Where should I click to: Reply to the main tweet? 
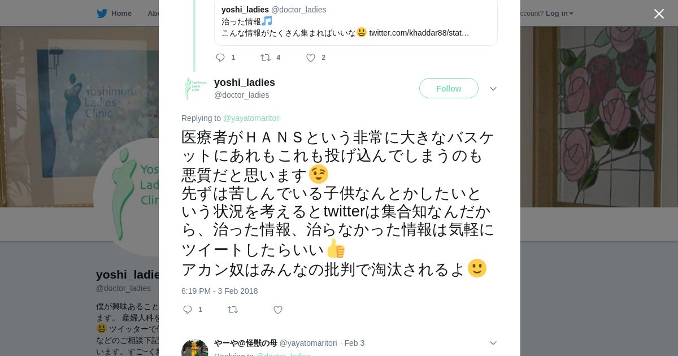click(x=188, y=310)
